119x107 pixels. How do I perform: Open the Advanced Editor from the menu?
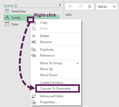tap(56, 96)
